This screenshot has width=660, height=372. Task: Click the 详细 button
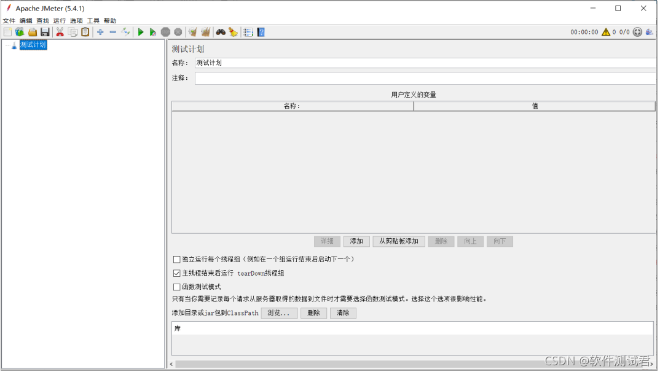[x=327, y=241]
